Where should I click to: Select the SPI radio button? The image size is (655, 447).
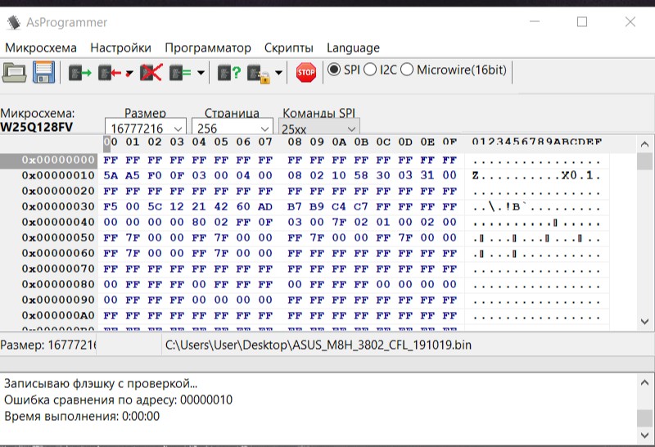pos(334,70)
